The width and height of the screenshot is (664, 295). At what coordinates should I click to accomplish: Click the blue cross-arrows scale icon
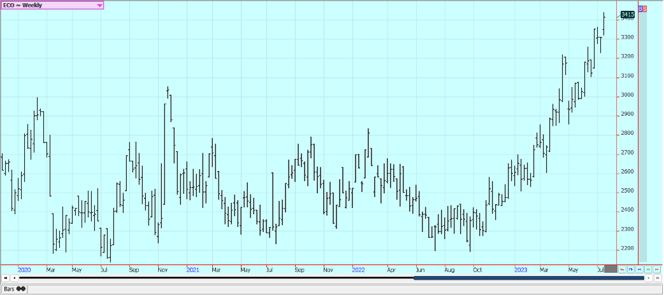pyautogui.click(x=639, y=270)
